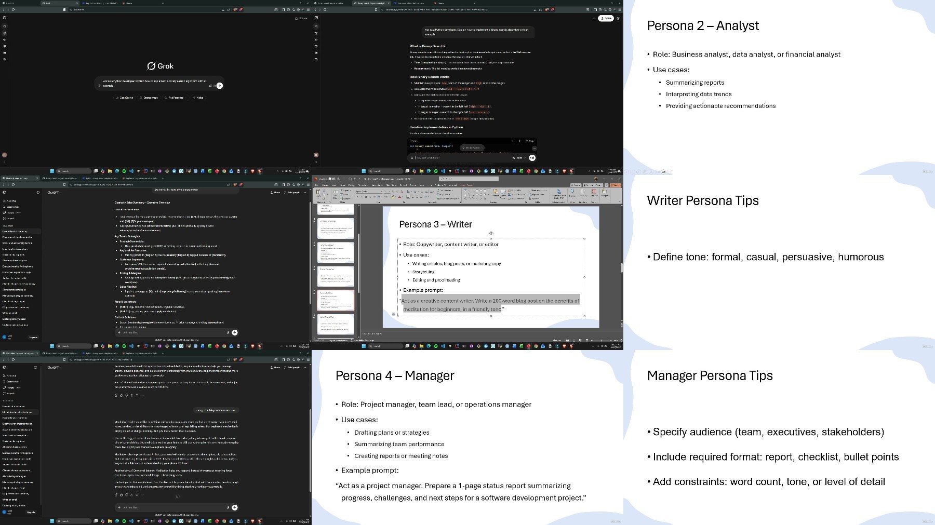
Task: Start Voice mode on the Grok home screen
Action: pyautogui.click(x=198, y=98)
